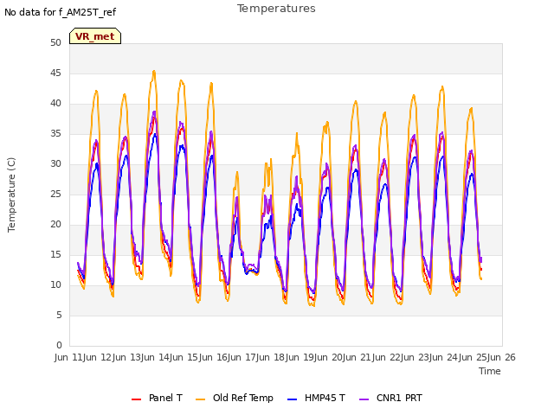This screenshot has width=554, height=415.
Task: Click the flat curve segment at Jun 17
Action: 252,271
